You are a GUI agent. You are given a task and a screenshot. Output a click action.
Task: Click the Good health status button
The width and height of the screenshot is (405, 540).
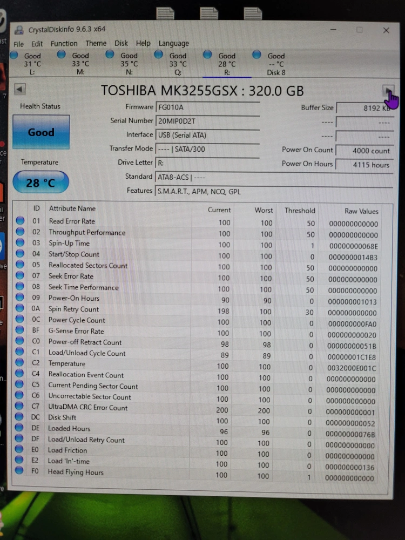point(41,132)
